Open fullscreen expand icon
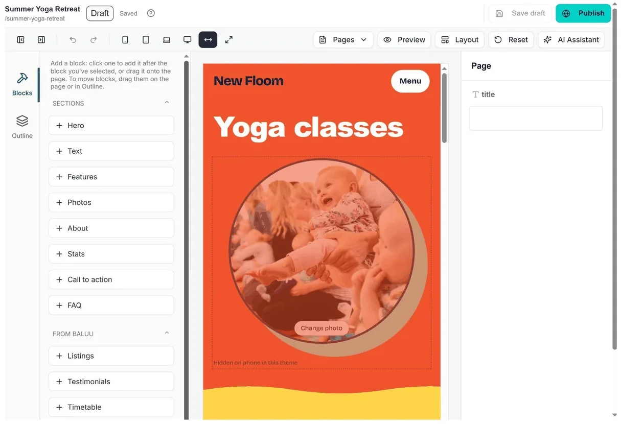This screenshot has height=424, width=621. [229, 40]
